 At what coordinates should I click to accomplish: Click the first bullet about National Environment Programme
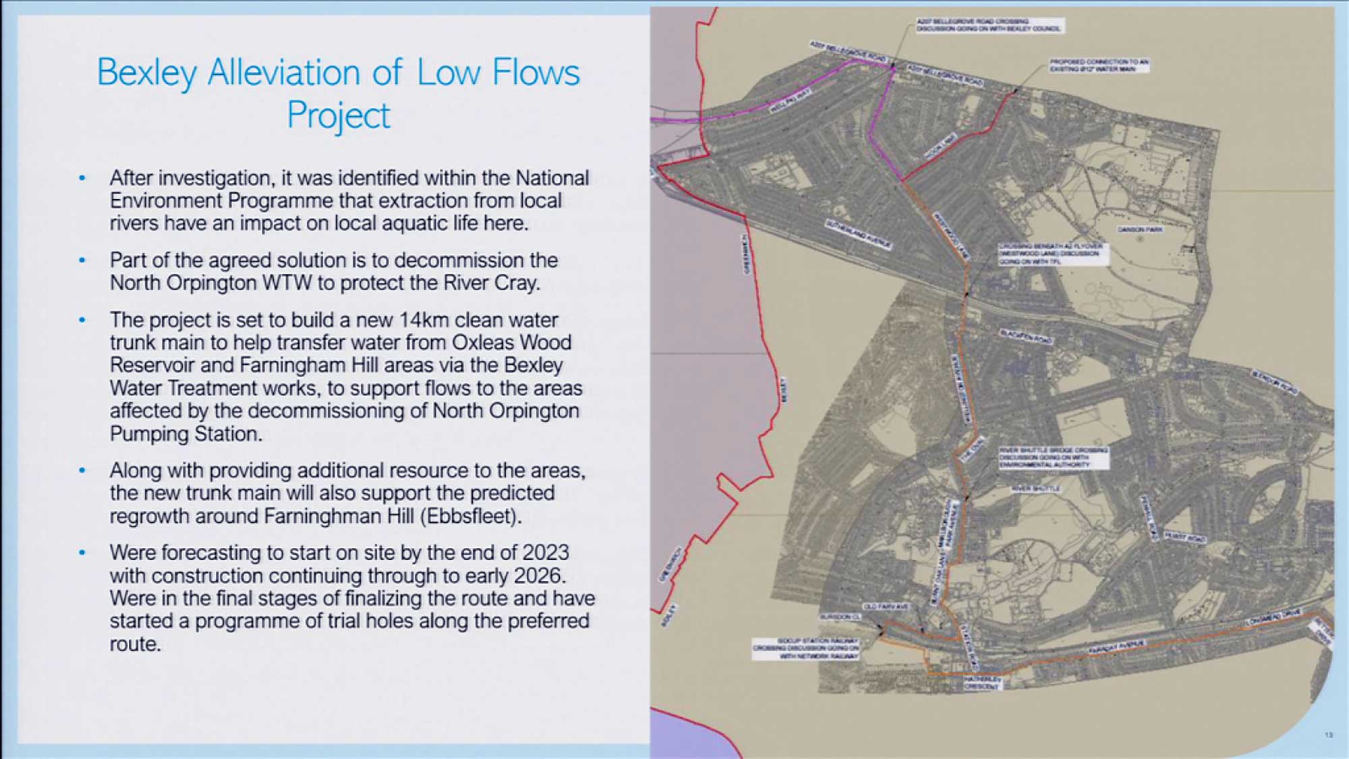349,200
